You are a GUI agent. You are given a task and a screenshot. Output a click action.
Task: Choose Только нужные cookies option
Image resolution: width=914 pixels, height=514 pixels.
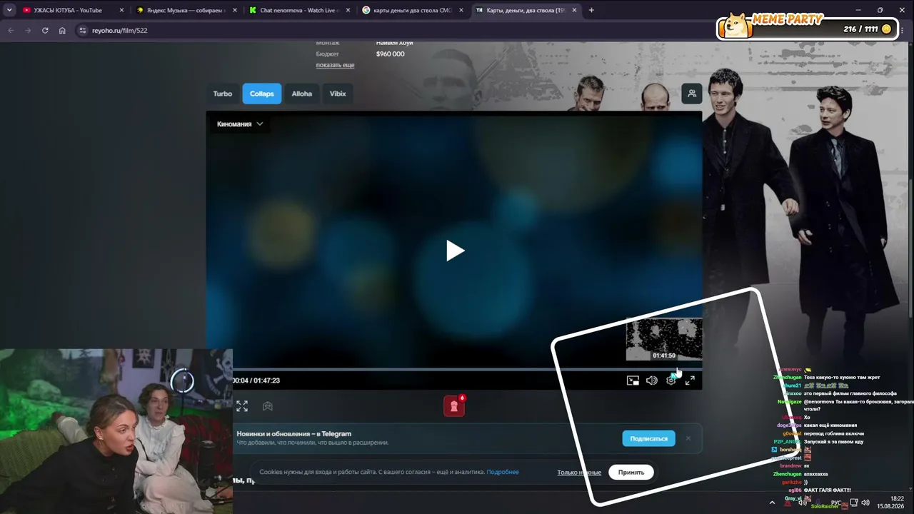point(579,473)
